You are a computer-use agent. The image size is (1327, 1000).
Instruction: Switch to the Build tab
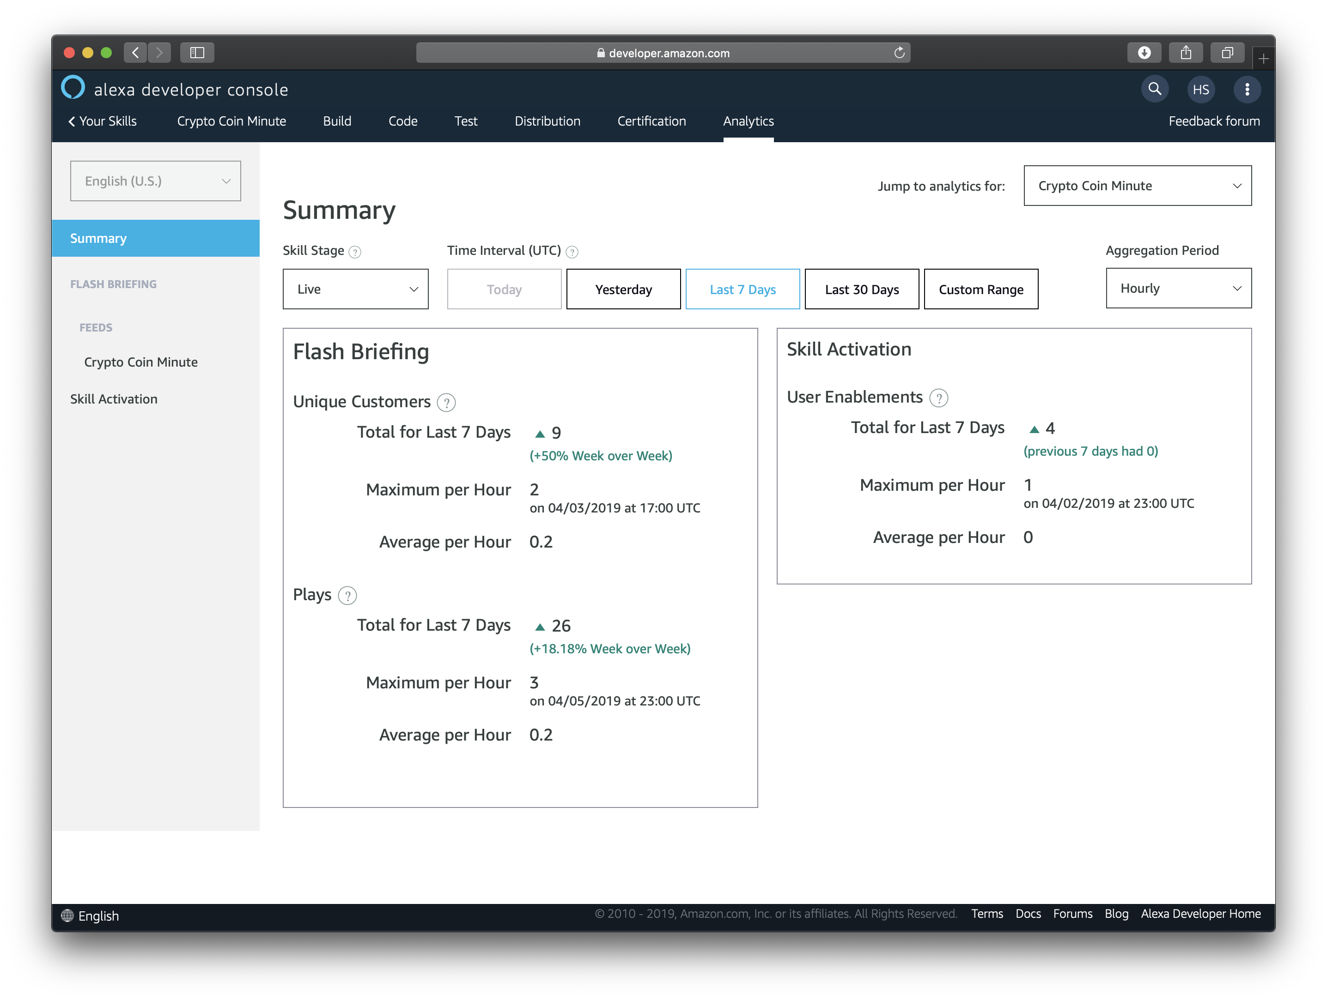click(337, 121)
